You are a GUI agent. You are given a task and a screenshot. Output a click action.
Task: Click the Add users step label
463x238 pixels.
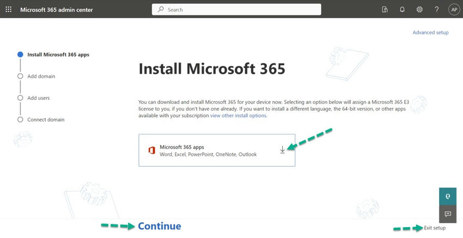(38, 98)
